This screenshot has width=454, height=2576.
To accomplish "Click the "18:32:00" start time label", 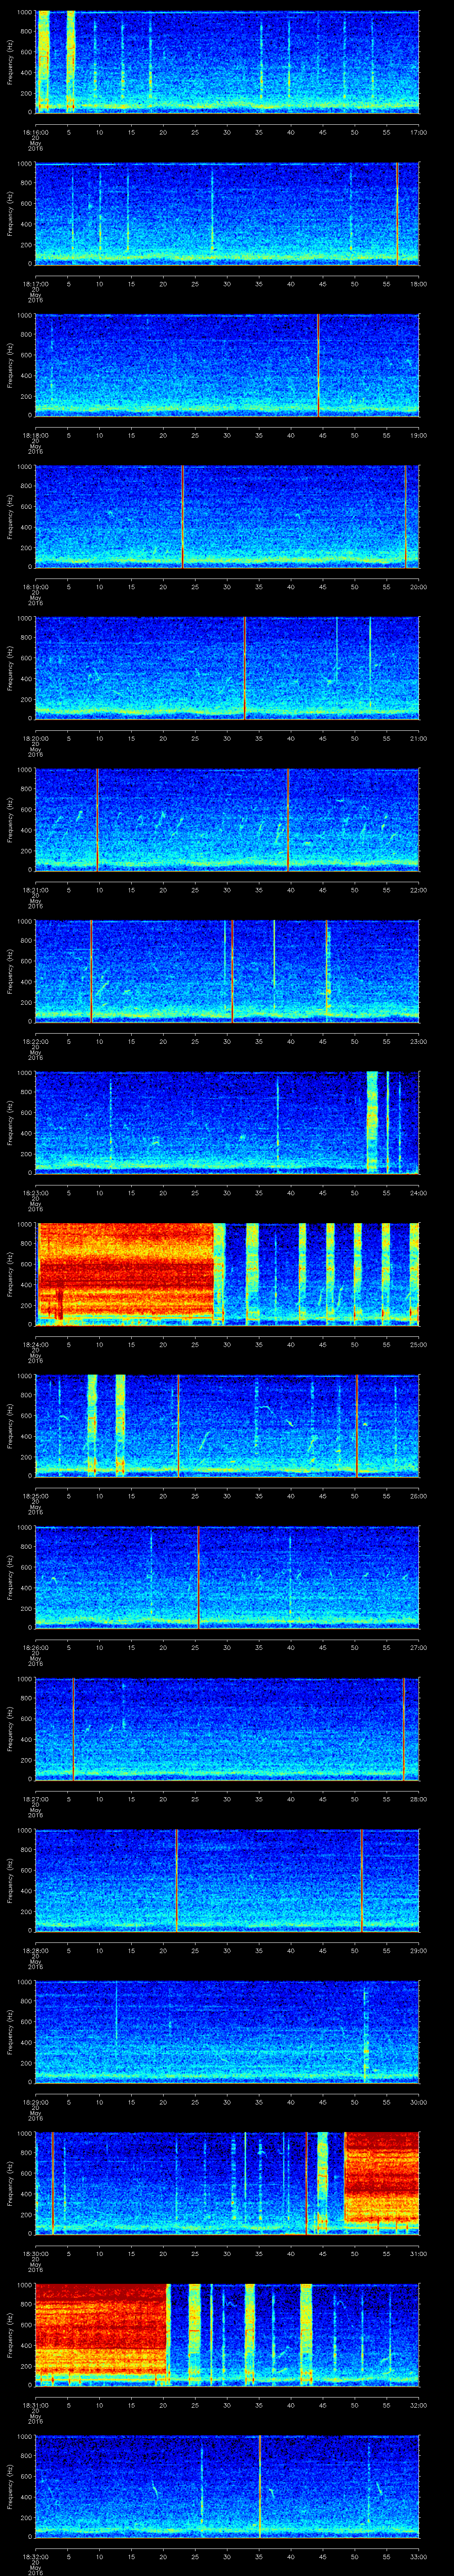I will pos(36,2556).
